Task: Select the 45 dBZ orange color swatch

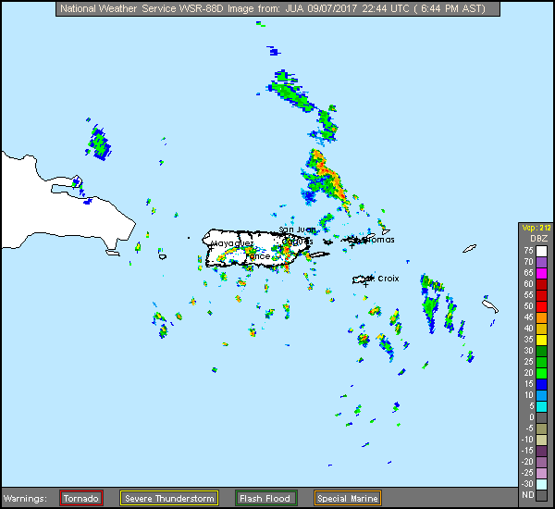Action: pos(541,317)
